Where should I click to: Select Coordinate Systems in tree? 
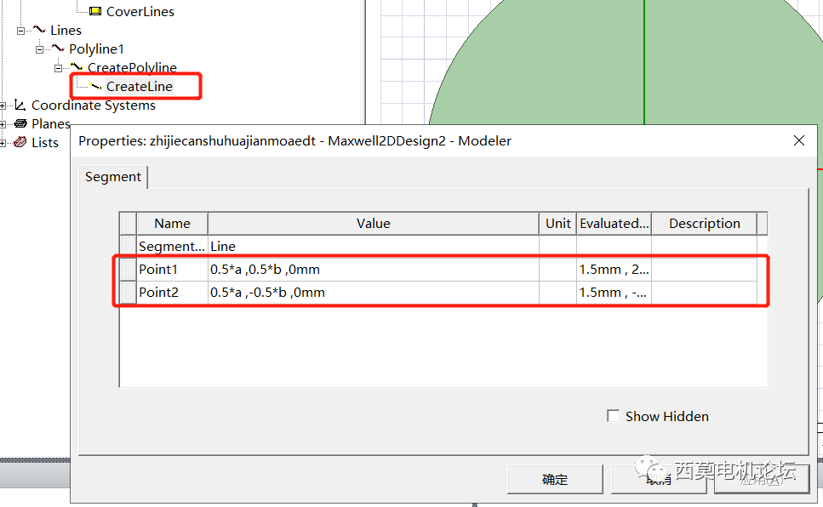click(94, 105)
